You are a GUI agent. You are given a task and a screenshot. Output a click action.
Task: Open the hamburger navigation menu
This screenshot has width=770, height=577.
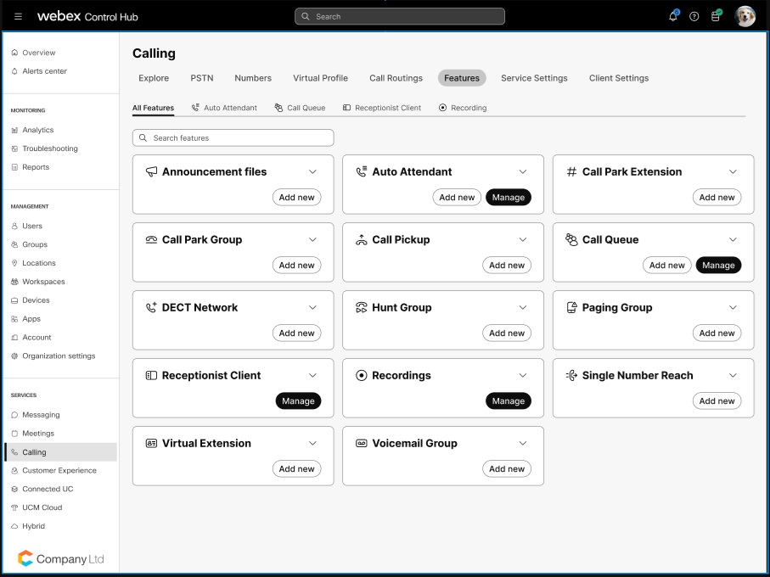click(x=18, y=17)
